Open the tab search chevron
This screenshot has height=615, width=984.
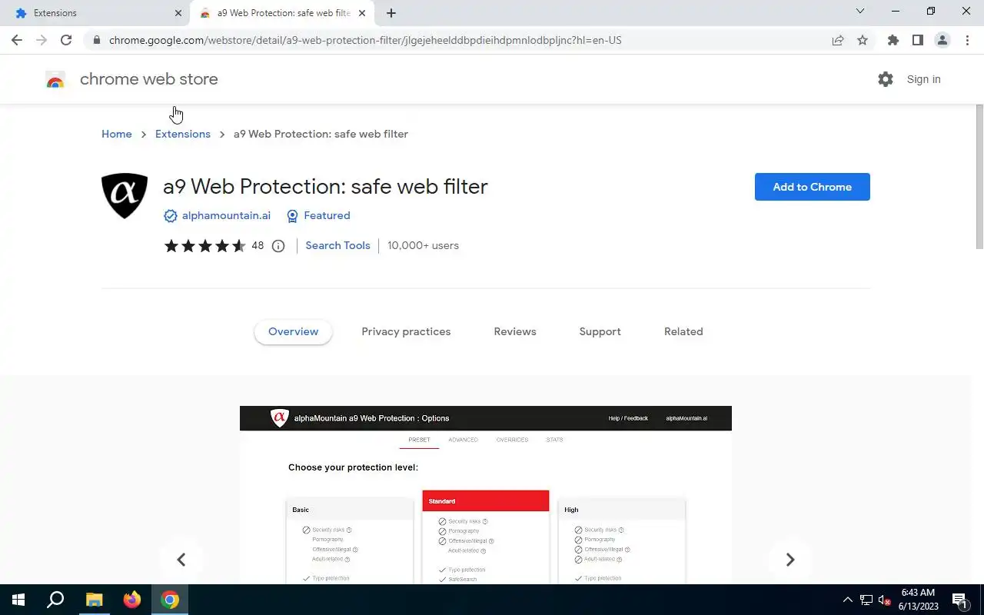pyautogui.click(x=860, y=12)
